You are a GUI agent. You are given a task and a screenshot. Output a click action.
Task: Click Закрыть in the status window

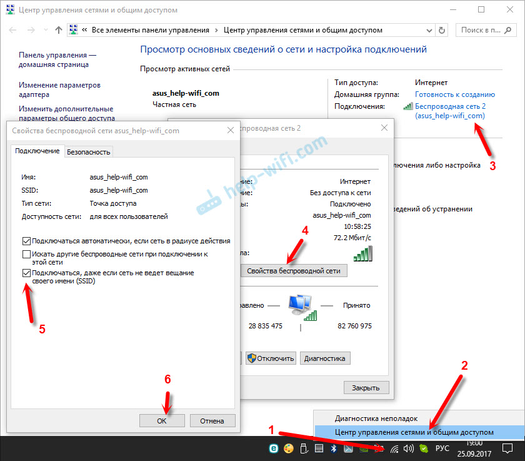pos(366,388)
